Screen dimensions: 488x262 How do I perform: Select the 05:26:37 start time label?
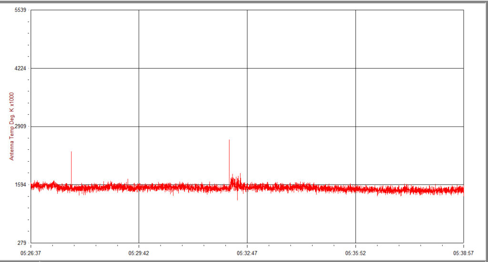click(30, 253)
